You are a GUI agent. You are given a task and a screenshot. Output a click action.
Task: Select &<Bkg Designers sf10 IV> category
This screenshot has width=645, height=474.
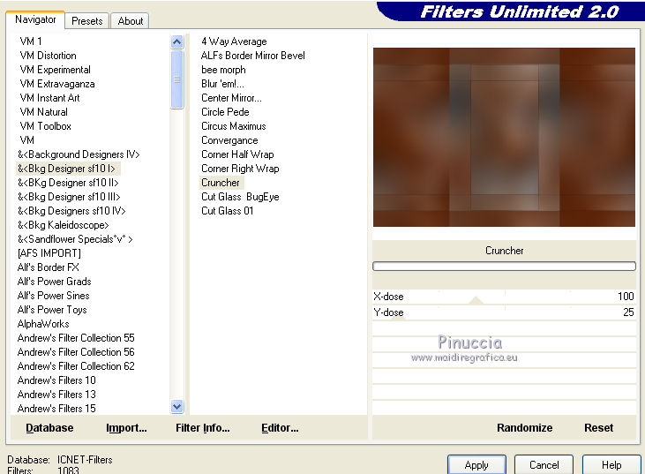pyautogui.click(x=71, y=211)
